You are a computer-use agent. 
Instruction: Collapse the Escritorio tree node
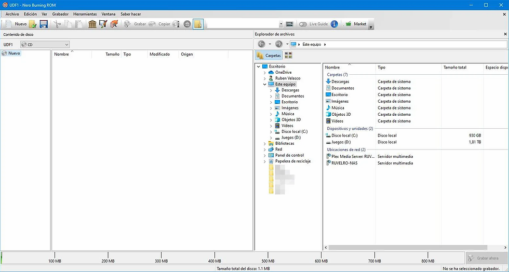(259, 66)
